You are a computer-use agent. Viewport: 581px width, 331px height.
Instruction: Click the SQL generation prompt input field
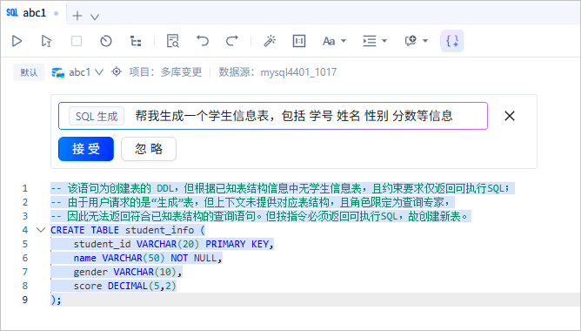(273, 116)
